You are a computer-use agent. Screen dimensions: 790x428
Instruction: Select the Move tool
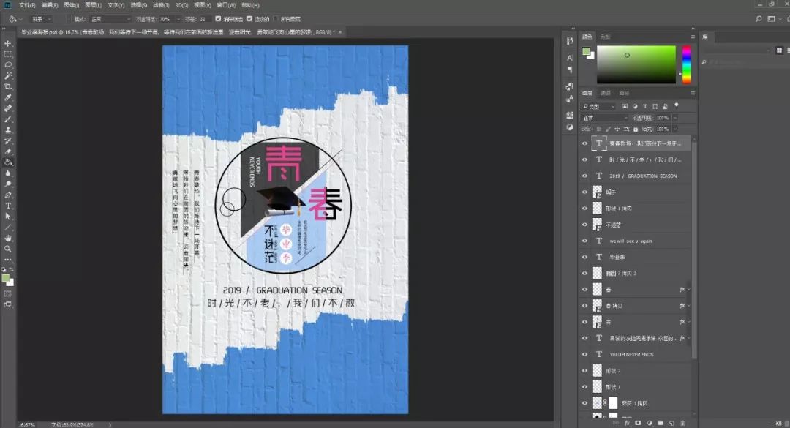(x=7, y=43)
